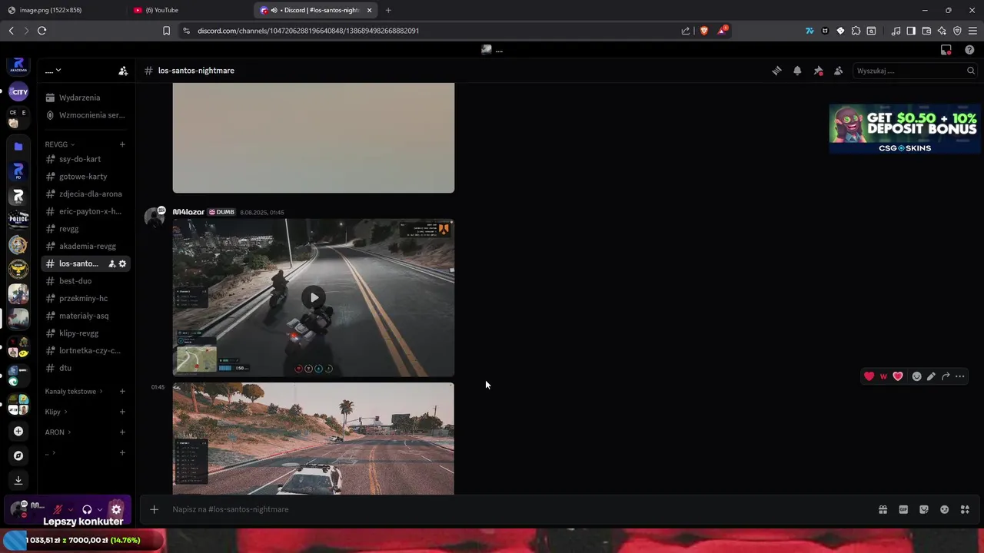984x553 pixels.
Task: Go to the dtu channel
Action: pyautogui.click(x=85, y=368)
